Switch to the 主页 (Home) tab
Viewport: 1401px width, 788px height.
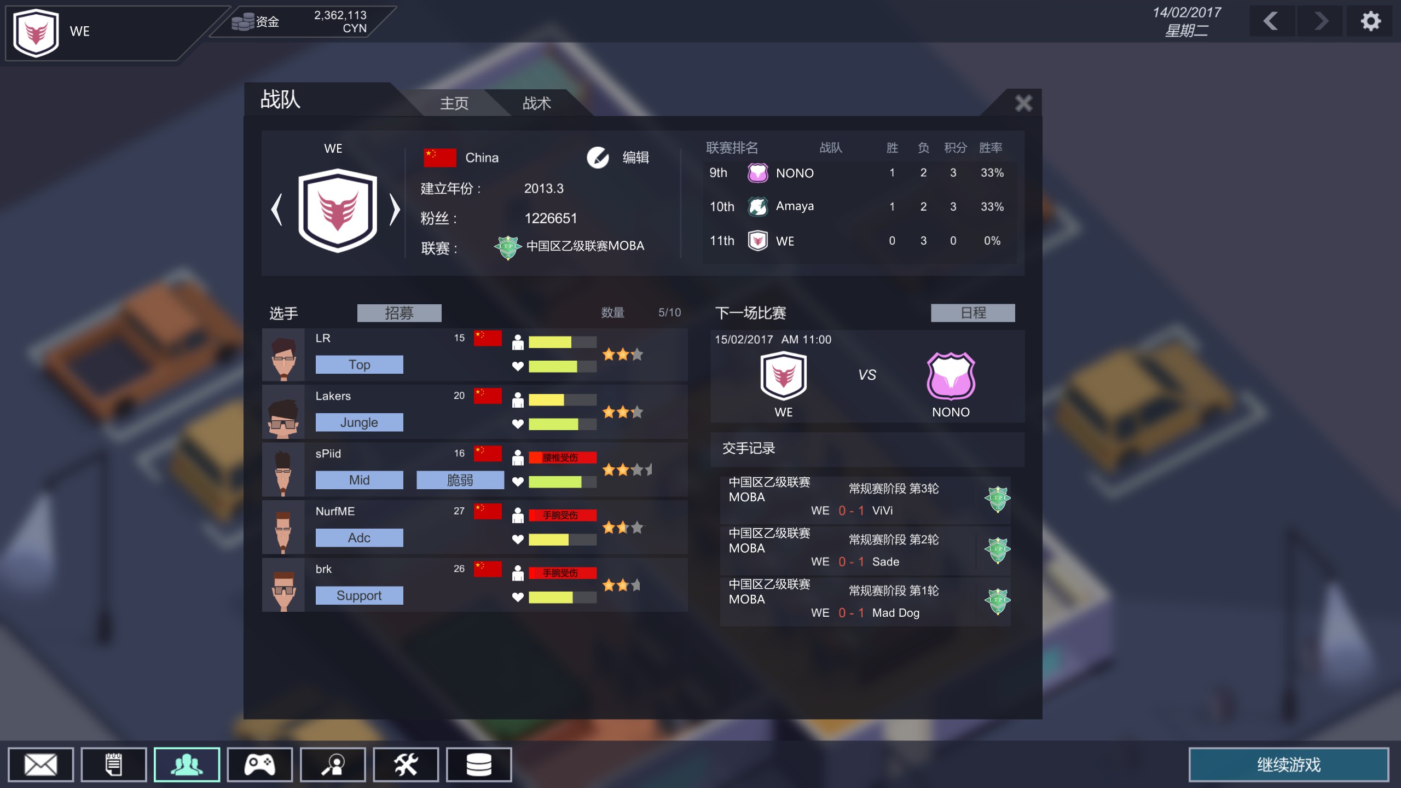pyautogui.click(x=456, y=103)
